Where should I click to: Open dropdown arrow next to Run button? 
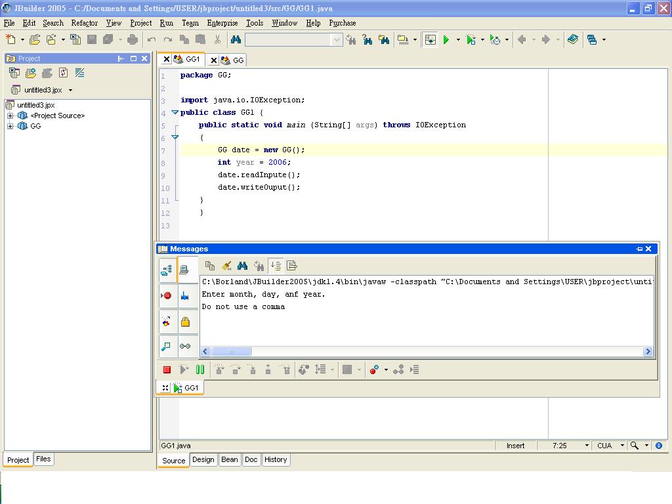point(458,40)
